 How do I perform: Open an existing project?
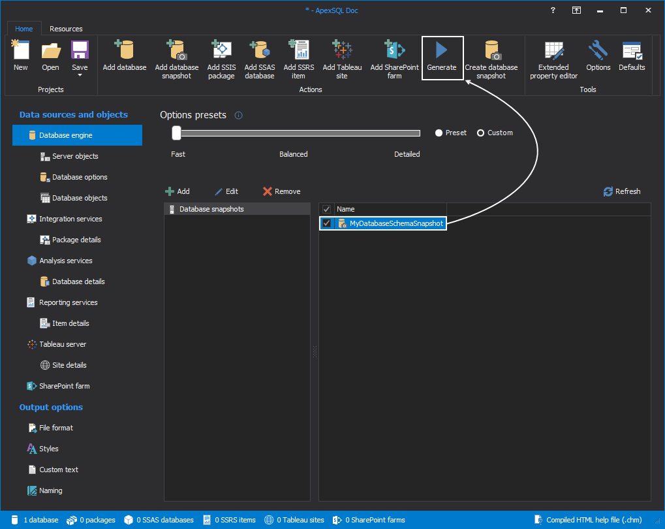pyautogui.click(x=50, y=56)
